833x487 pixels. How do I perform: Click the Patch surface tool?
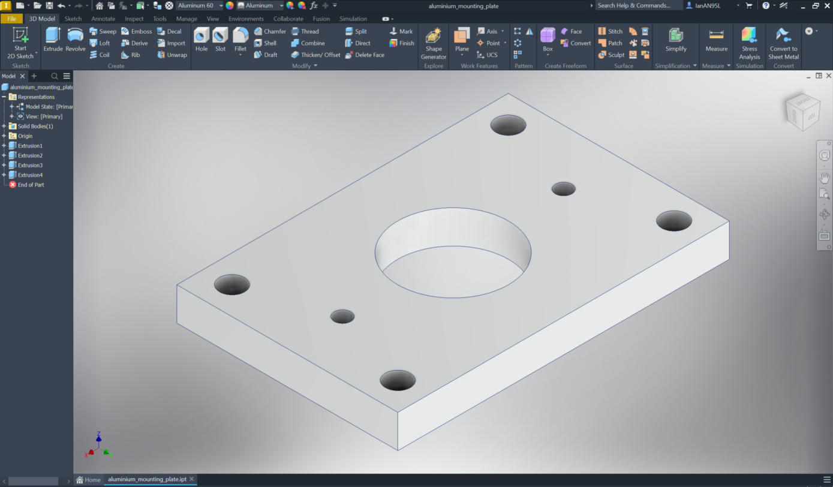pos(611,43)
